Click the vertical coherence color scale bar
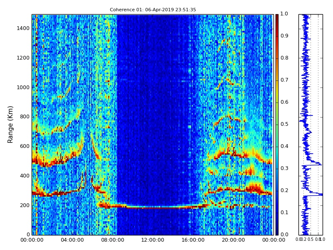This screenshot has height=250, width=333. [277, 125]
